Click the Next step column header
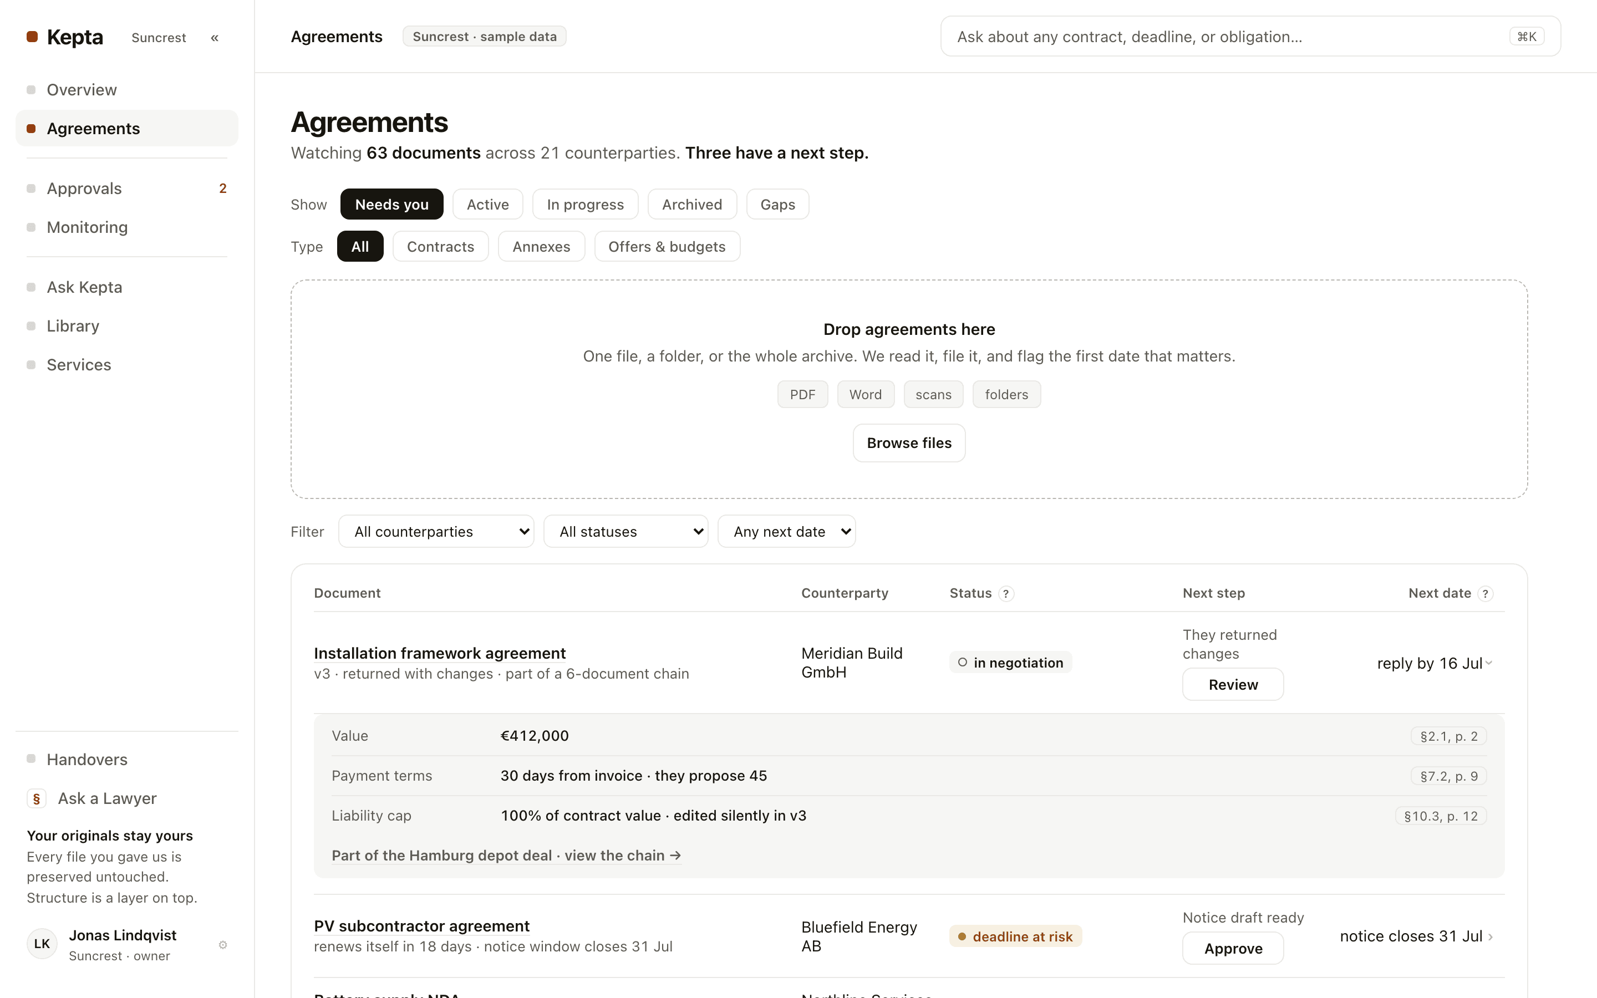The height and width of the screenshot is (998, 1597). pos(1214,593)
